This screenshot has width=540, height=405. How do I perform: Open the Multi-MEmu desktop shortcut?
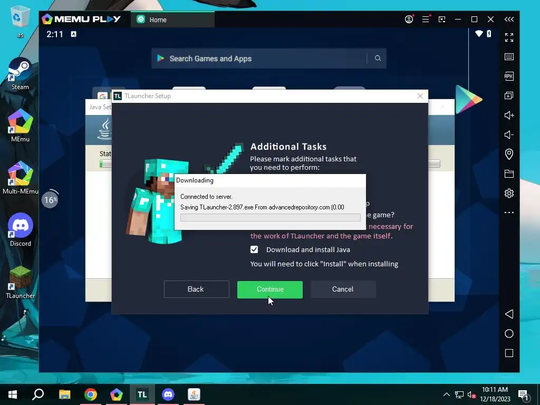(21, 178)
